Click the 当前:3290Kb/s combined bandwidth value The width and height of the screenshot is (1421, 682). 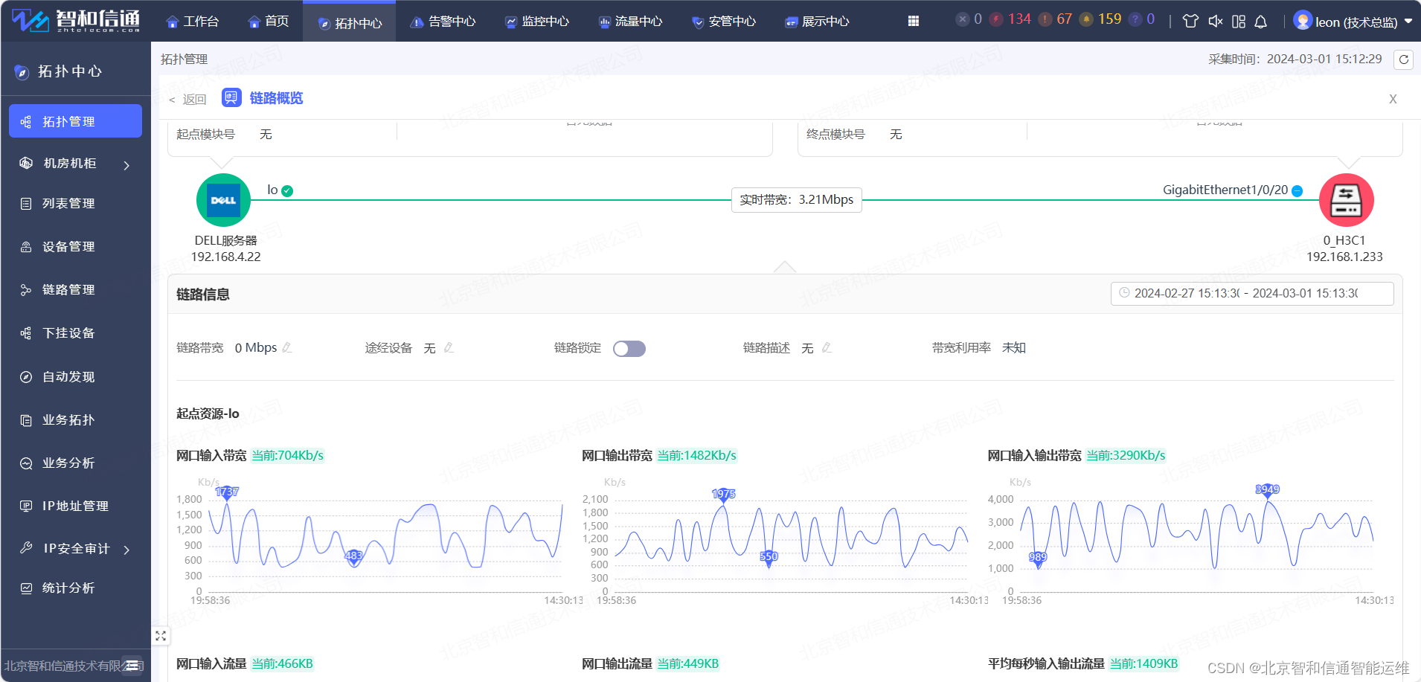pyautogui.click(x=1126, y=455)
